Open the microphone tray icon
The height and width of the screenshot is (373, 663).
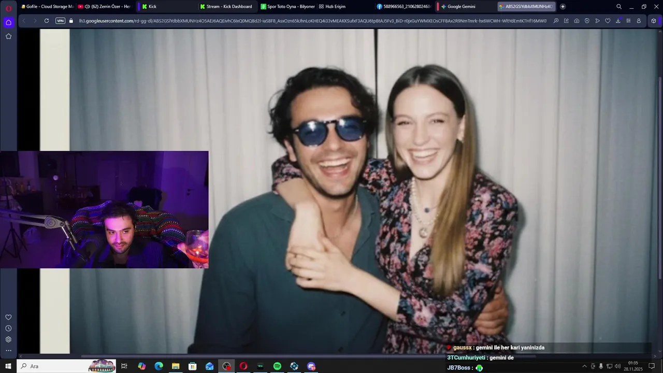[601, 366]
